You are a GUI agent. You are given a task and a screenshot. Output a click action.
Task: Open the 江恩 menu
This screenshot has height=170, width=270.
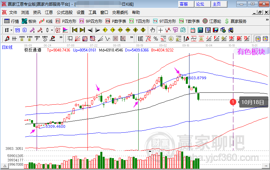click(x=49, y=13)
